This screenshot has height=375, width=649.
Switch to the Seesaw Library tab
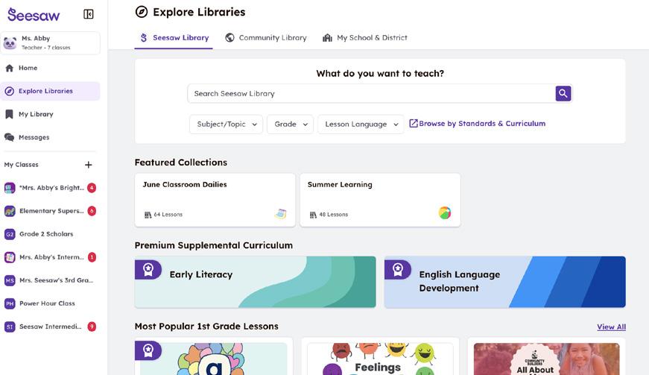pos(174,38)
